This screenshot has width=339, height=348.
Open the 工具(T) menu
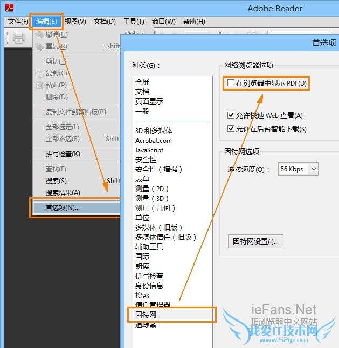coord(134,22)
